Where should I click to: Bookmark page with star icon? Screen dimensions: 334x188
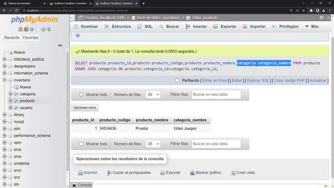(x=304, y=10)
